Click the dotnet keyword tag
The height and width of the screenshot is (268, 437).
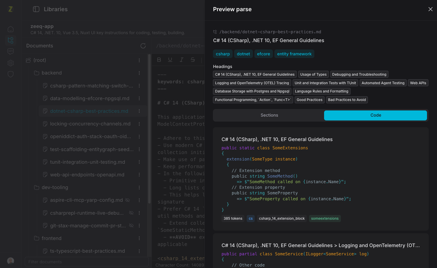pyautogui.click(x=243, y=54)
